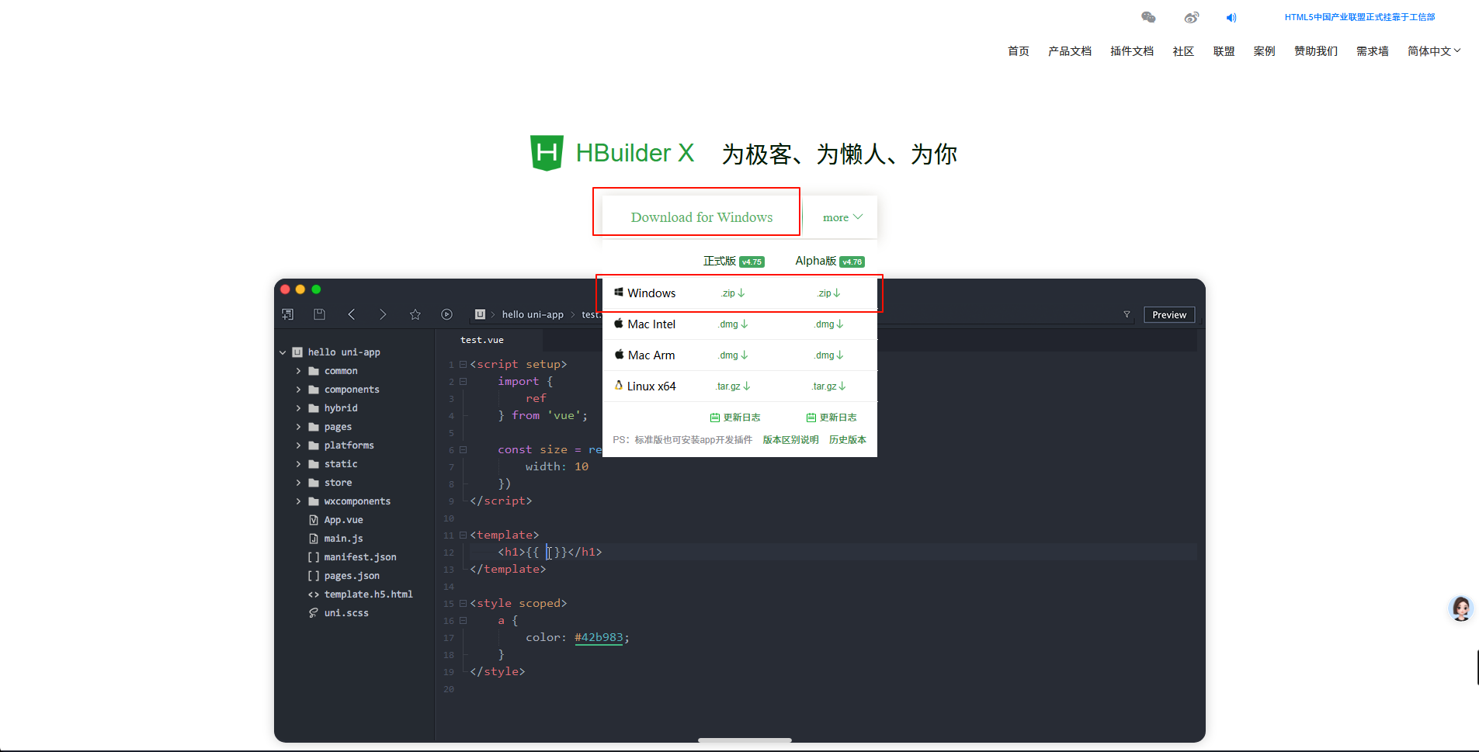Open the 历史版本 link

pos(847,440)
